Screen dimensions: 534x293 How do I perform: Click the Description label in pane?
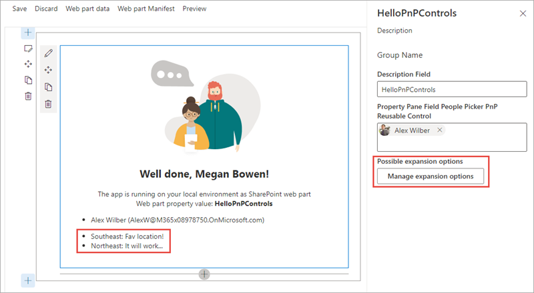click(x=394, y=31)
